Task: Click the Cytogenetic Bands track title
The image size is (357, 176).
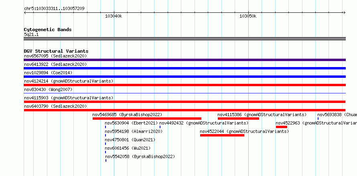Action: tap(48, 30)
